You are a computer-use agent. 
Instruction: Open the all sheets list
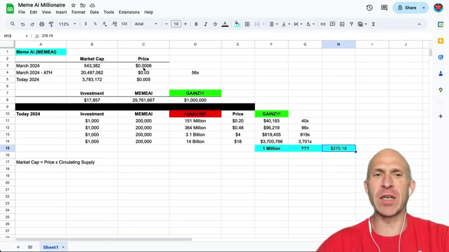pyautogui.click(x=30, y=247)
